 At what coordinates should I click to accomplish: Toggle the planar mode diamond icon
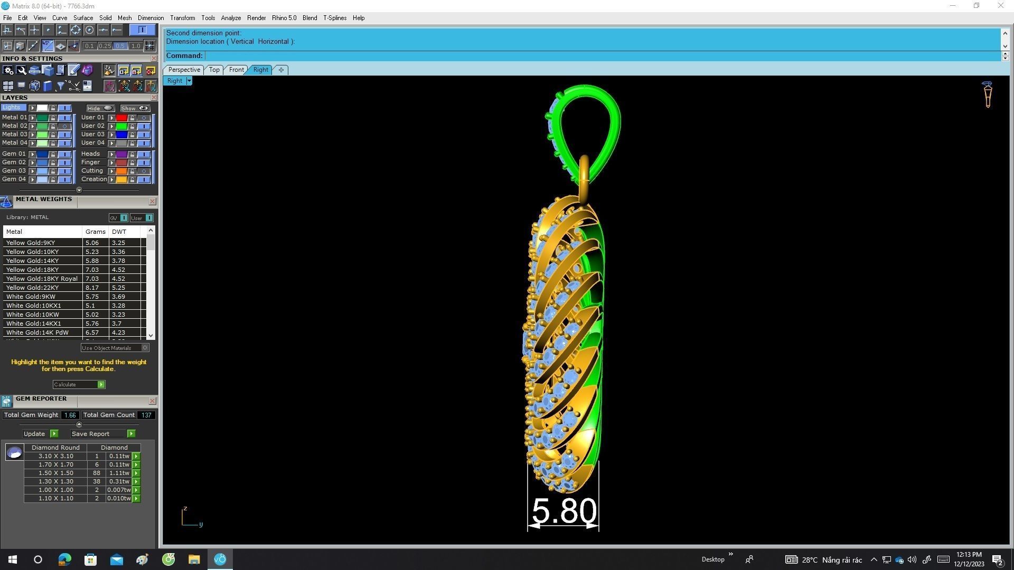click(x=60, y=46)
